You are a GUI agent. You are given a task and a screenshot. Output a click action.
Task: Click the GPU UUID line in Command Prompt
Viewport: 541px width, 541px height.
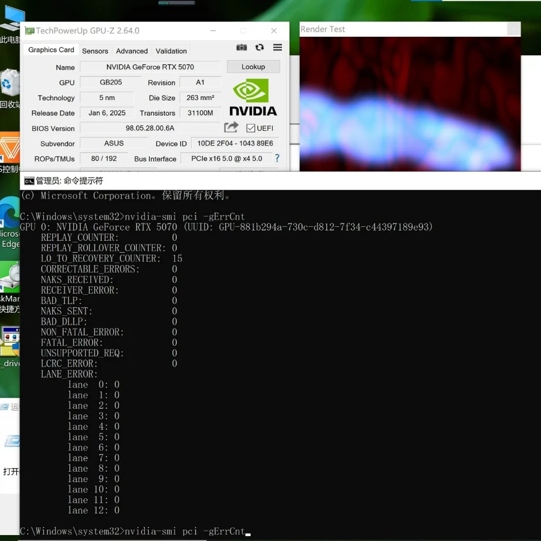click(226, 227)
